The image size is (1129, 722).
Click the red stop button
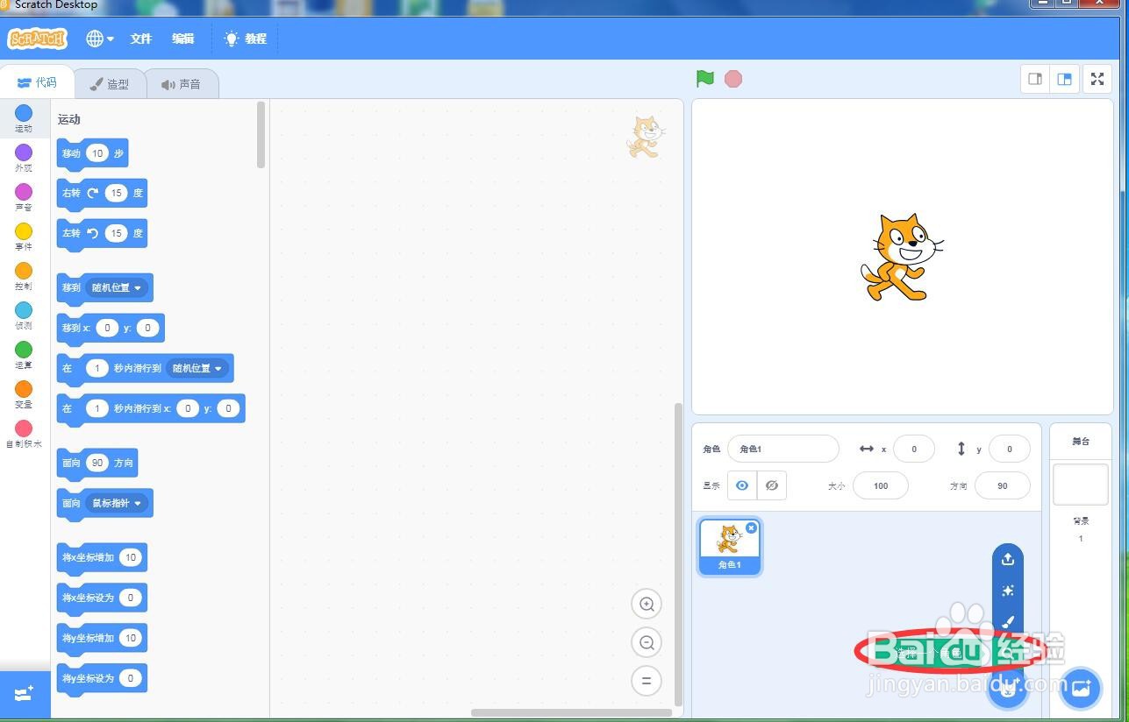[733, 79]
